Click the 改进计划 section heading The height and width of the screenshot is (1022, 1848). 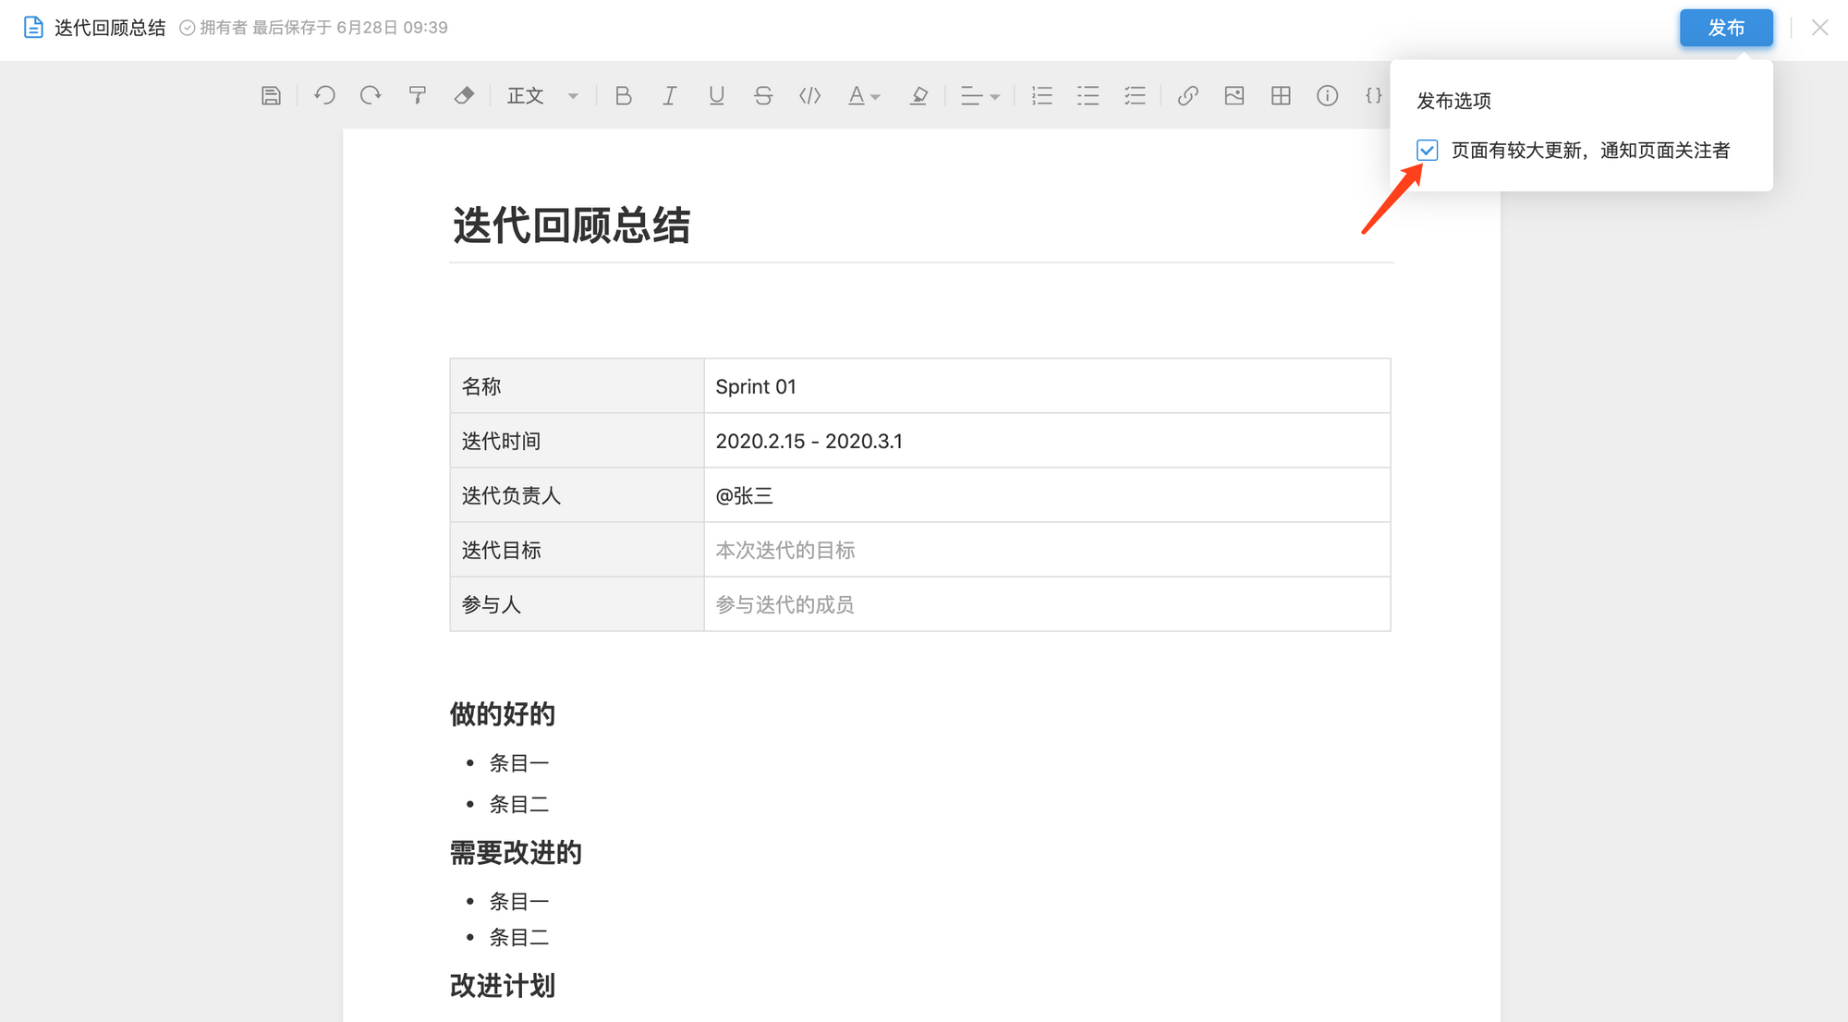click(502, 986)
